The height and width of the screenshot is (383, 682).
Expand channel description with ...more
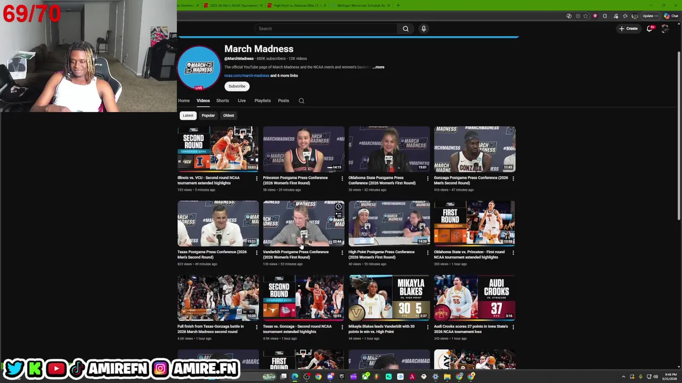(x=378, y=67)
